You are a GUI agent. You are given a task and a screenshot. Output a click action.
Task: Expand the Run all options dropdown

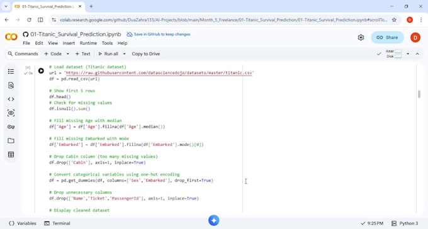pyautogui.click(x=124, y=53)
